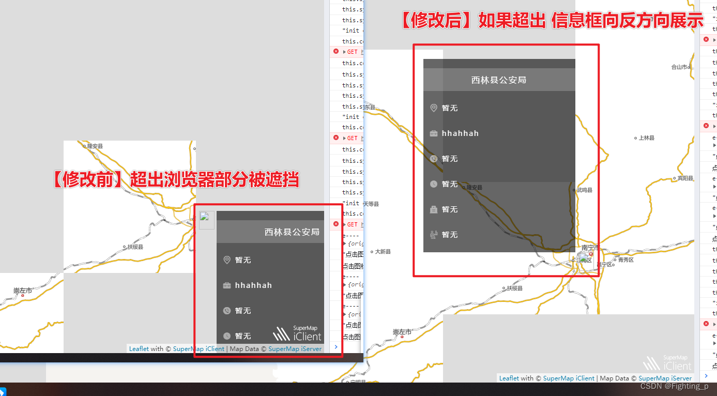Click the blue prompt chevron in middle console

point(336,347)
